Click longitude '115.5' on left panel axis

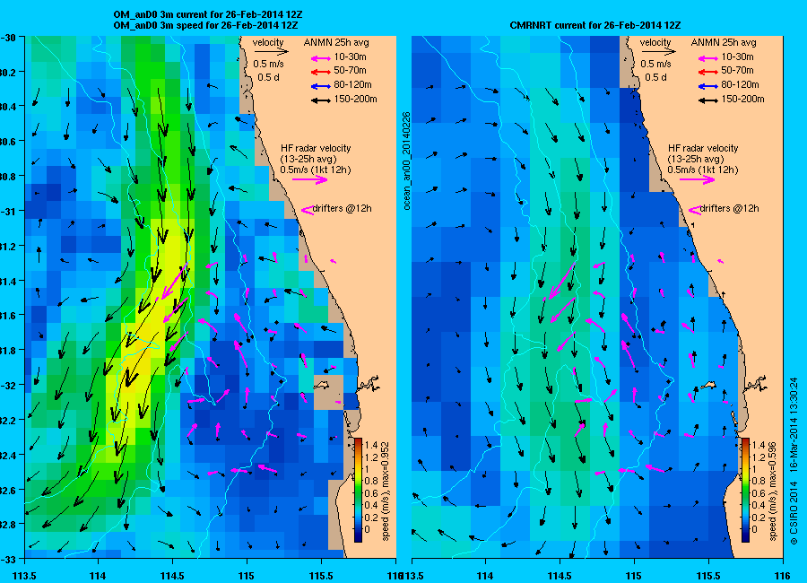click(x=321, y=576)
